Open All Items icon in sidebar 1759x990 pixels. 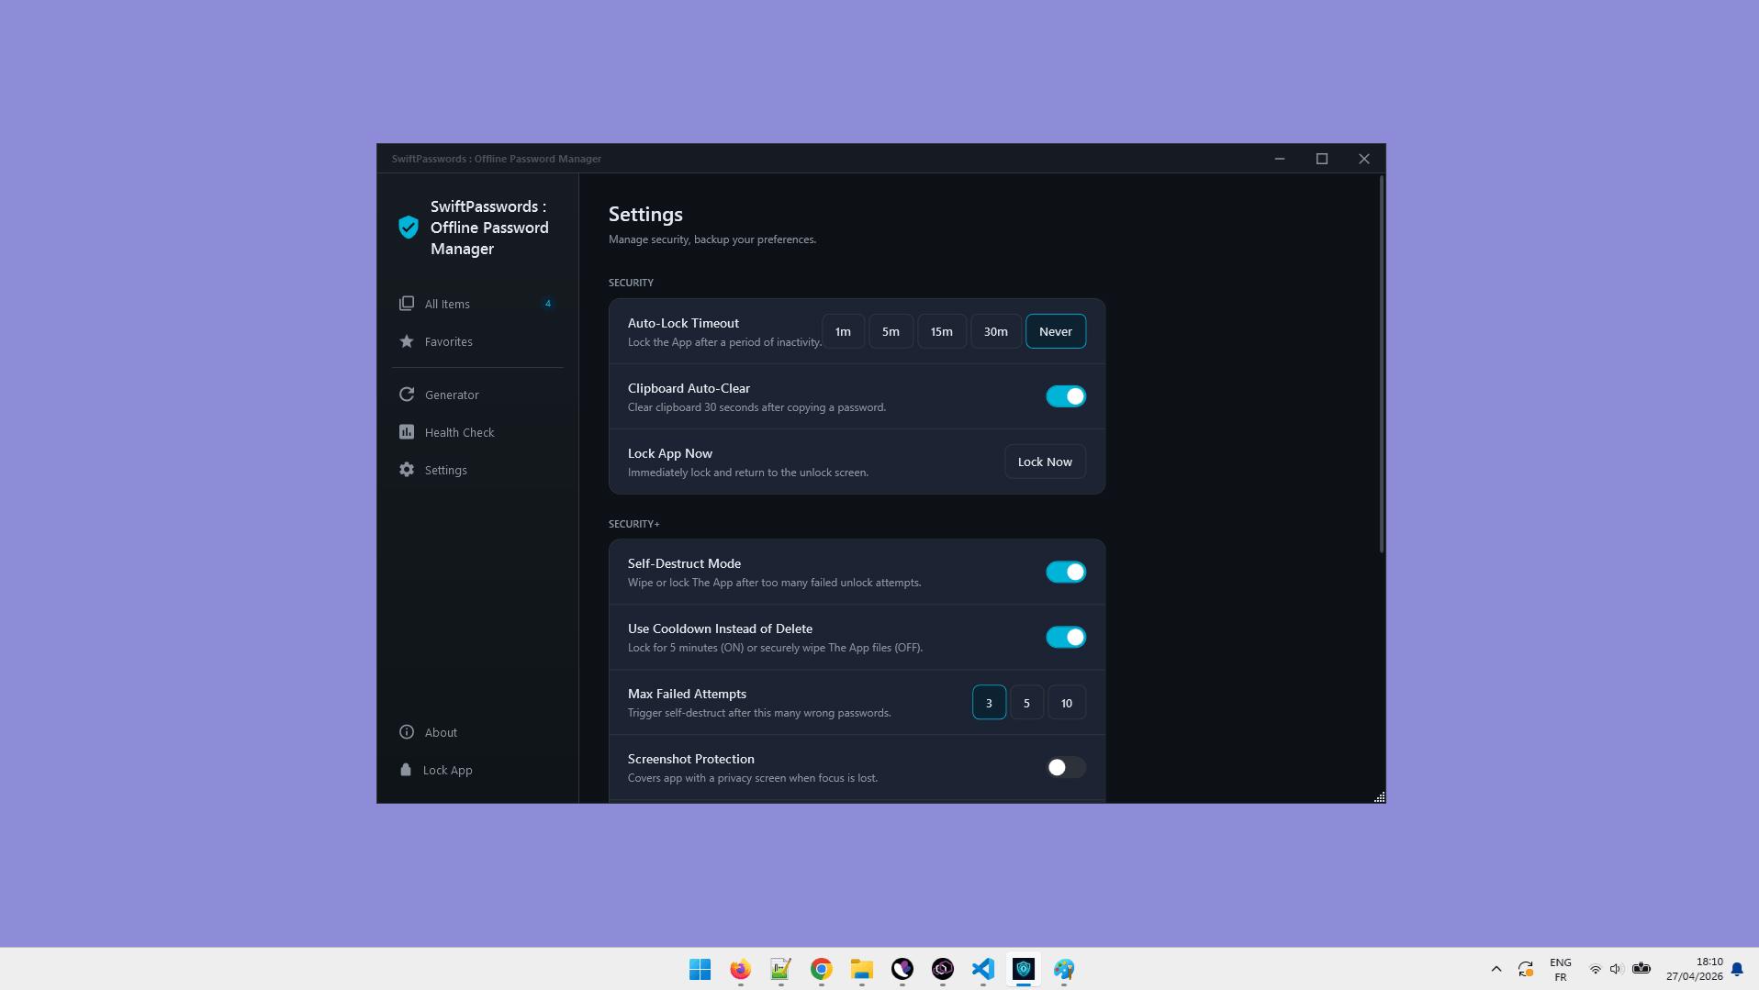coord(407,304)
